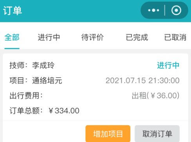Open the 待评价 tab
Image resolution: width=191 pixels, height=142 pixels.
pyautogui.click(x=92, y=37)
